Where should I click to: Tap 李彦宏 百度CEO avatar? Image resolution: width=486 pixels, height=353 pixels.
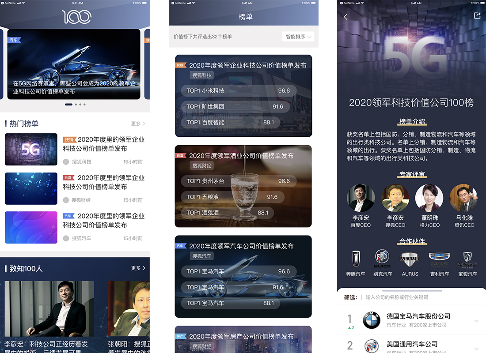(x=361, y=198)
